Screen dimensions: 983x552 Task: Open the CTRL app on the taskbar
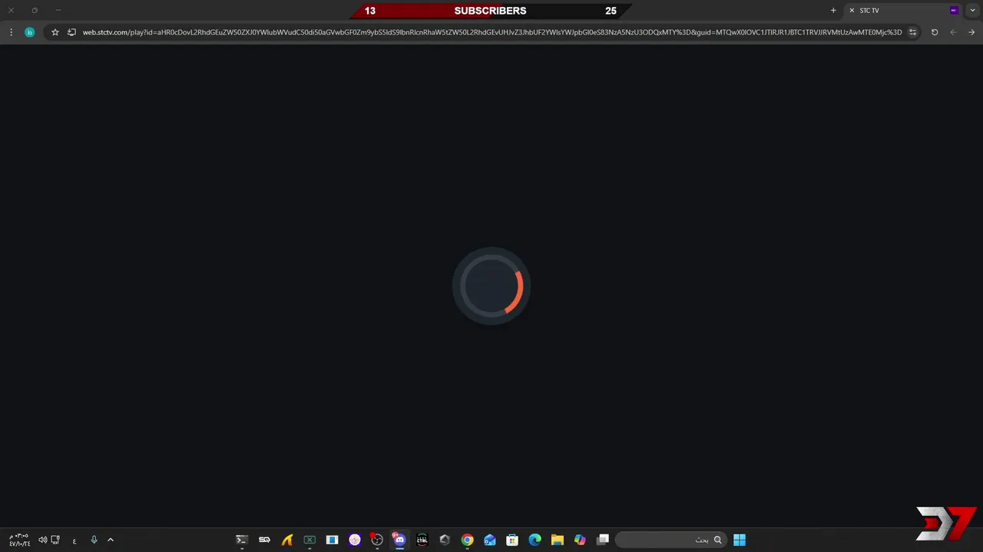click(x=422, y=540)
